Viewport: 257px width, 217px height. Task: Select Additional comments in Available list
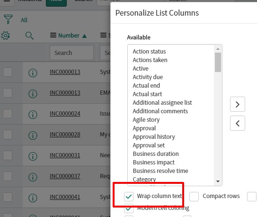tap(160, 111)
